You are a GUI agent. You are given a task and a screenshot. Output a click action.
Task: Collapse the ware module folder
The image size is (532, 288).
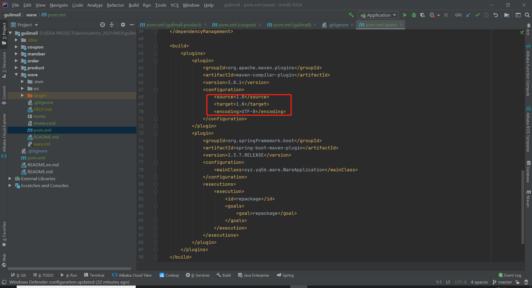click(x=16, y=75)
